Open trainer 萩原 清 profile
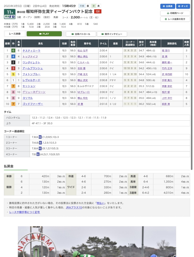 [x=166, y=104]
